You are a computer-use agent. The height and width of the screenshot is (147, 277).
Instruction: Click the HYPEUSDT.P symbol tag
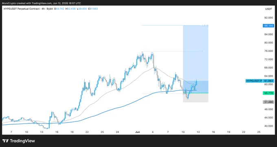pyautogui.click(x=254, y=81)
